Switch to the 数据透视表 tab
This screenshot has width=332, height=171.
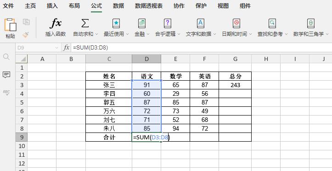(149, 6)
